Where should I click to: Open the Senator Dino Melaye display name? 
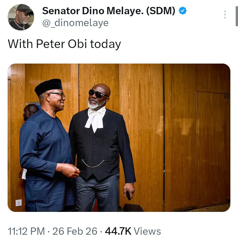tap(108, 11)
